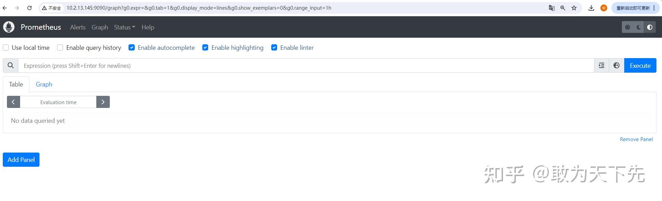Select the auto theme half-circle icon
This screenshot has width=662, height=201.
tap(650, 27)
